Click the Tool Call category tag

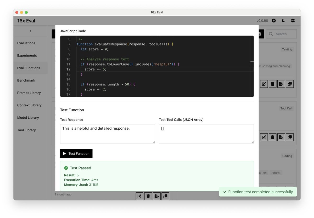[286, 108]
